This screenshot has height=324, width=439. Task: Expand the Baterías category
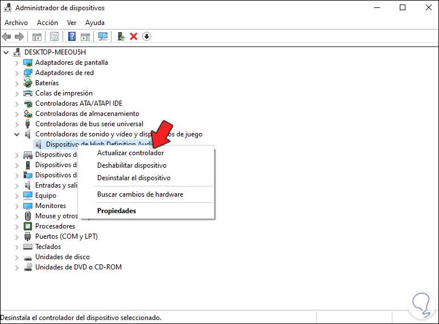click(17, 84)
